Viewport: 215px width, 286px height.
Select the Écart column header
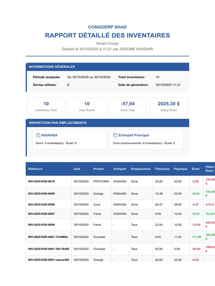(x=196, y=169)
